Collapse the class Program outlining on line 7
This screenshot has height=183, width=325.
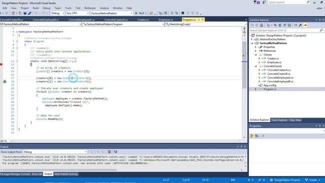click(x=17, y=41)
